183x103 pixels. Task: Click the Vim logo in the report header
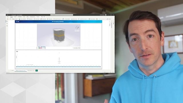click(17, 22)
